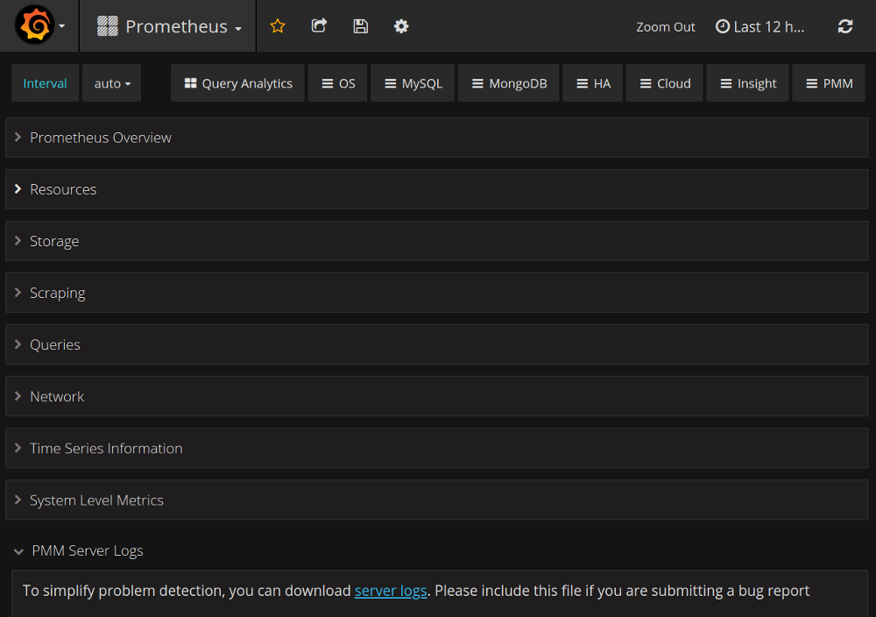Open the MySQL dashboards menu
Image resolution: width=876 pixels, height=617 pixels.
coord(413,83)
